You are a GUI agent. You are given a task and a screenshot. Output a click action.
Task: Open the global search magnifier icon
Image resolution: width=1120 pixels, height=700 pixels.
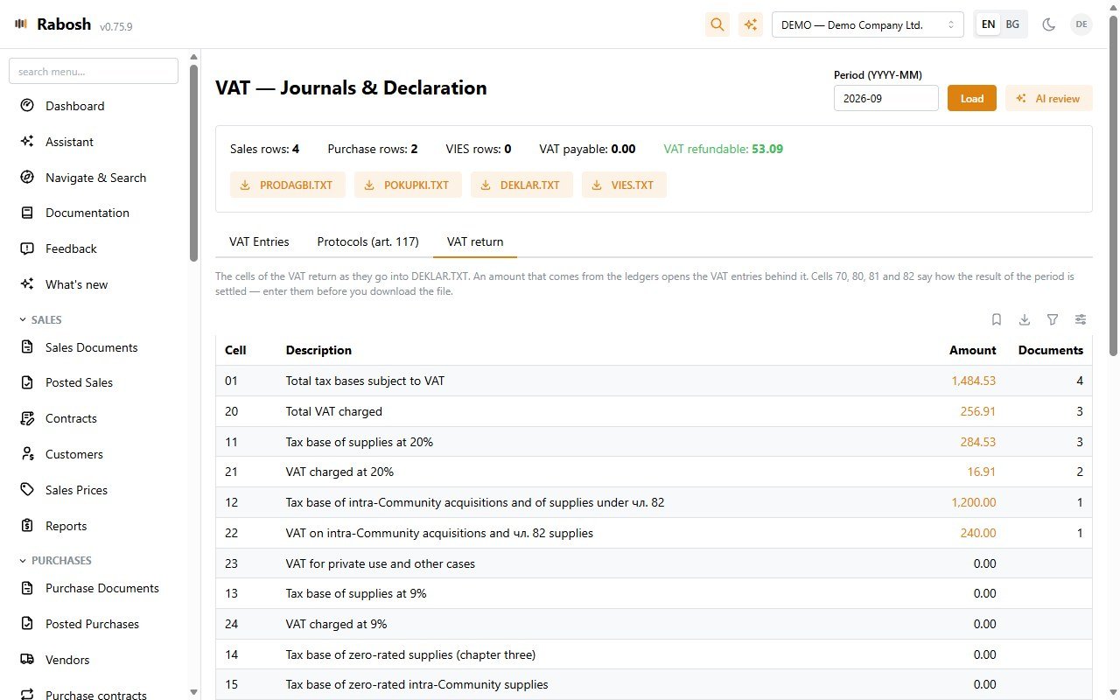click(717, 24)
